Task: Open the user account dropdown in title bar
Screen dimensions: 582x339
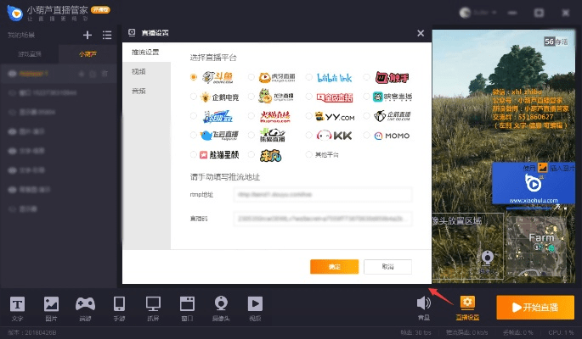Action: (x=478, y=13)
